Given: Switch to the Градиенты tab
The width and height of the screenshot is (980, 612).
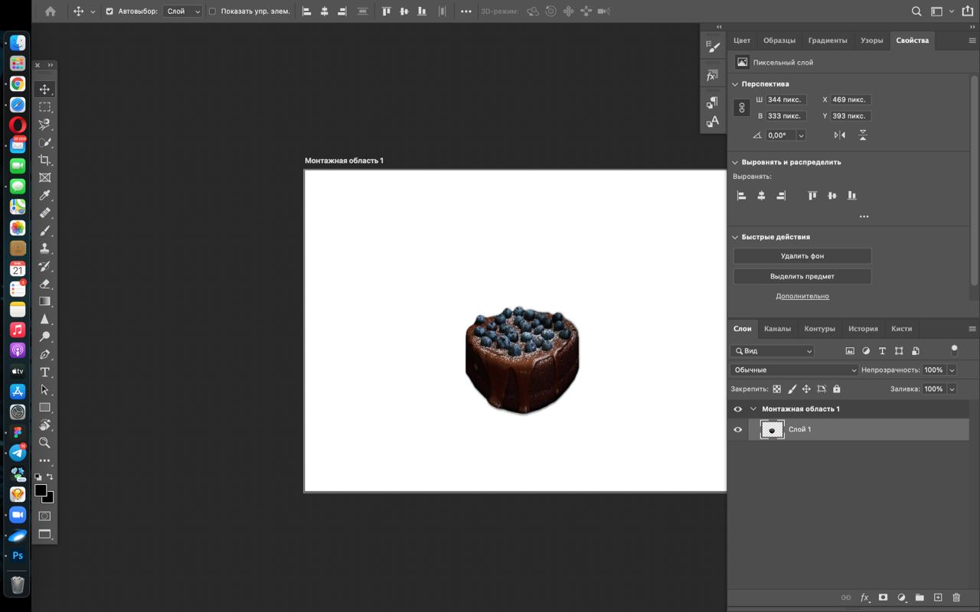Looking at the screenshot, I should (x=828, y=41).
